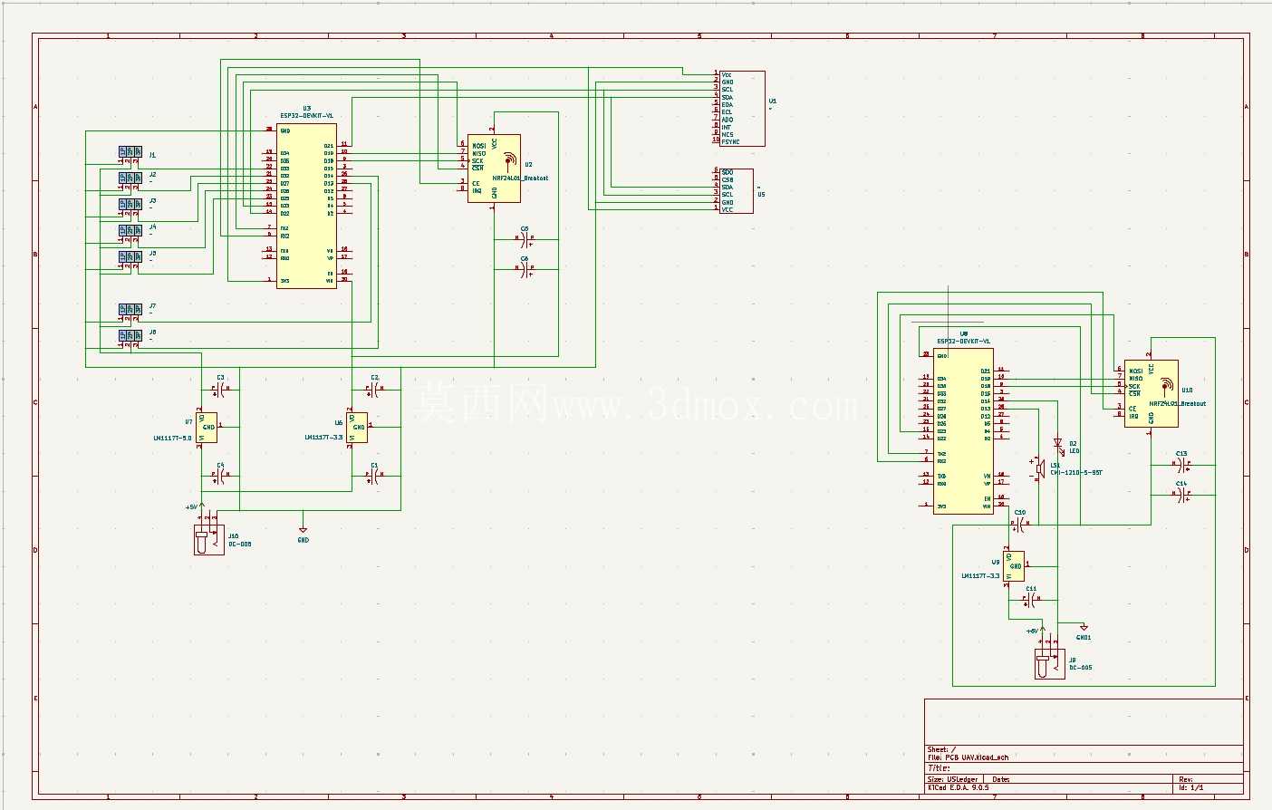The image size is (1272, 810).
Task: Select the J7 three-pin connector
Action: pyautogui.click(x=130, y=310)
